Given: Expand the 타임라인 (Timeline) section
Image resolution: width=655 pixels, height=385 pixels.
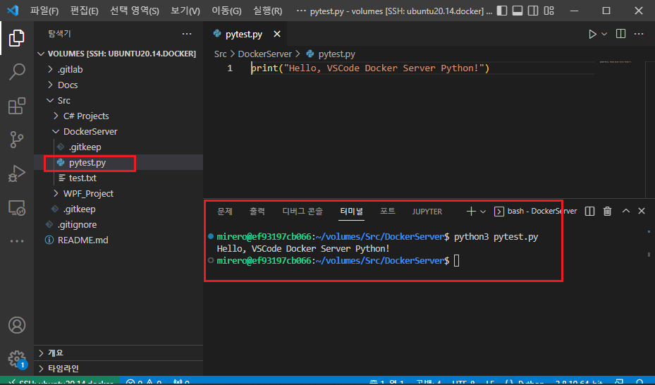Looking at the screenshot, I should pyautogui.click(x=118, y=368).
